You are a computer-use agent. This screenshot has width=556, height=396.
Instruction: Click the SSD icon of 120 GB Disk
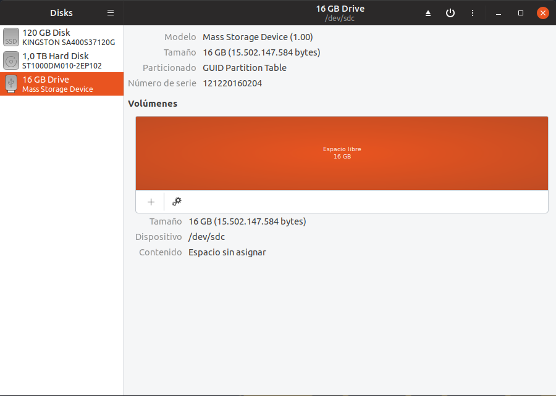pyautogui.click(x=11, y=37)
